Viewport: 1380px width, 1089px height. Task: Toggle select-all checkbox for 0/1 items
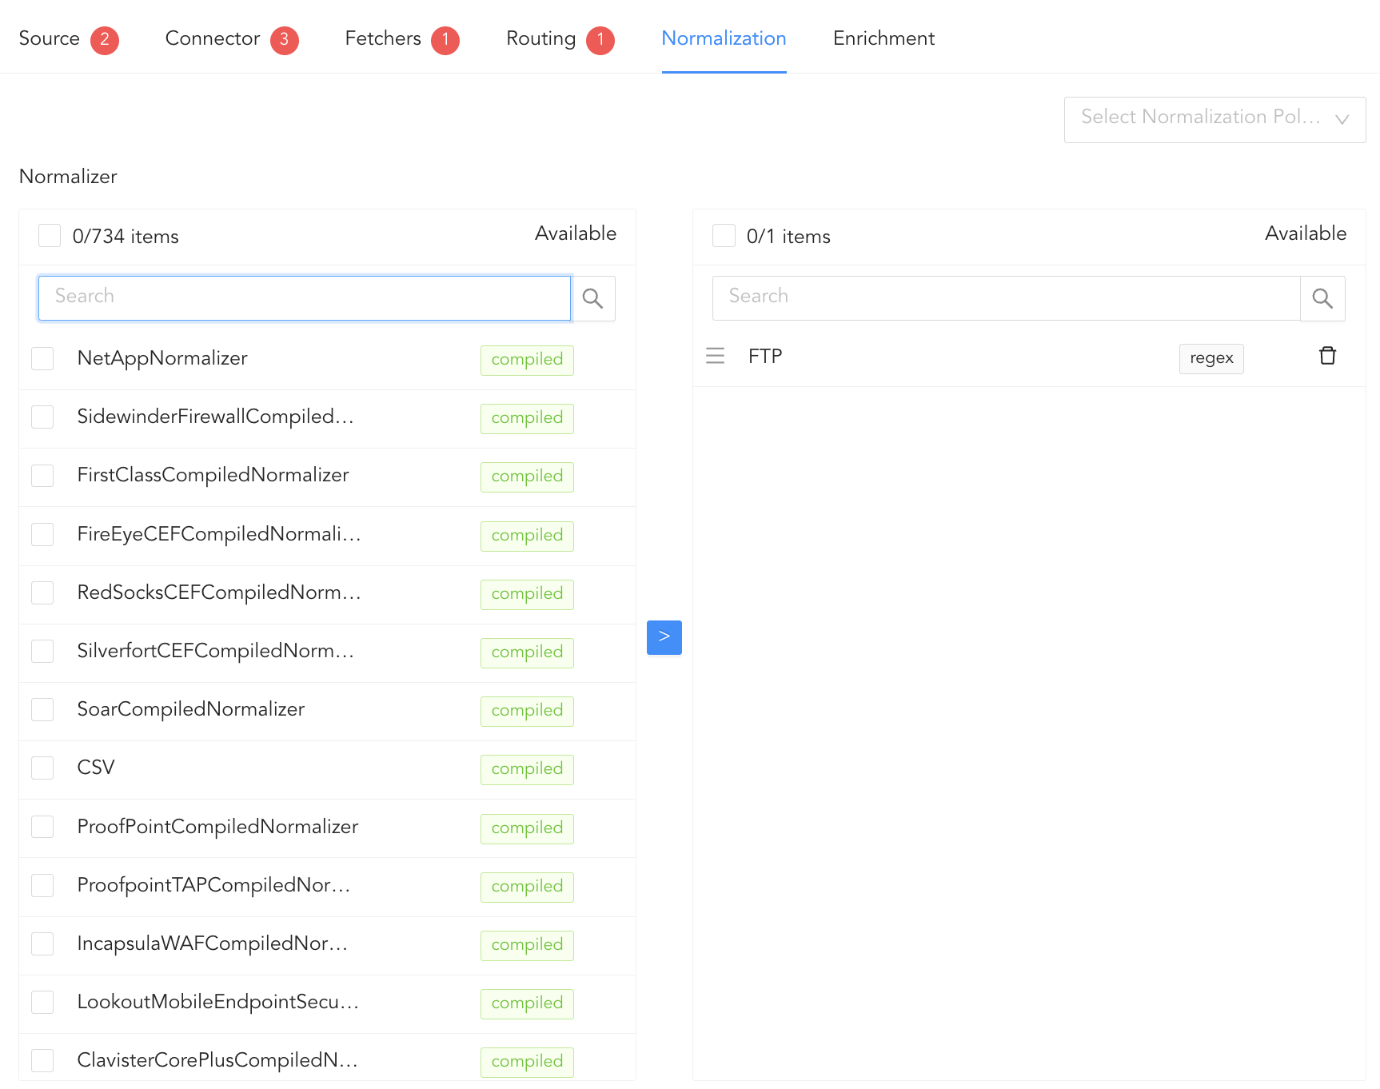[724, 236]
